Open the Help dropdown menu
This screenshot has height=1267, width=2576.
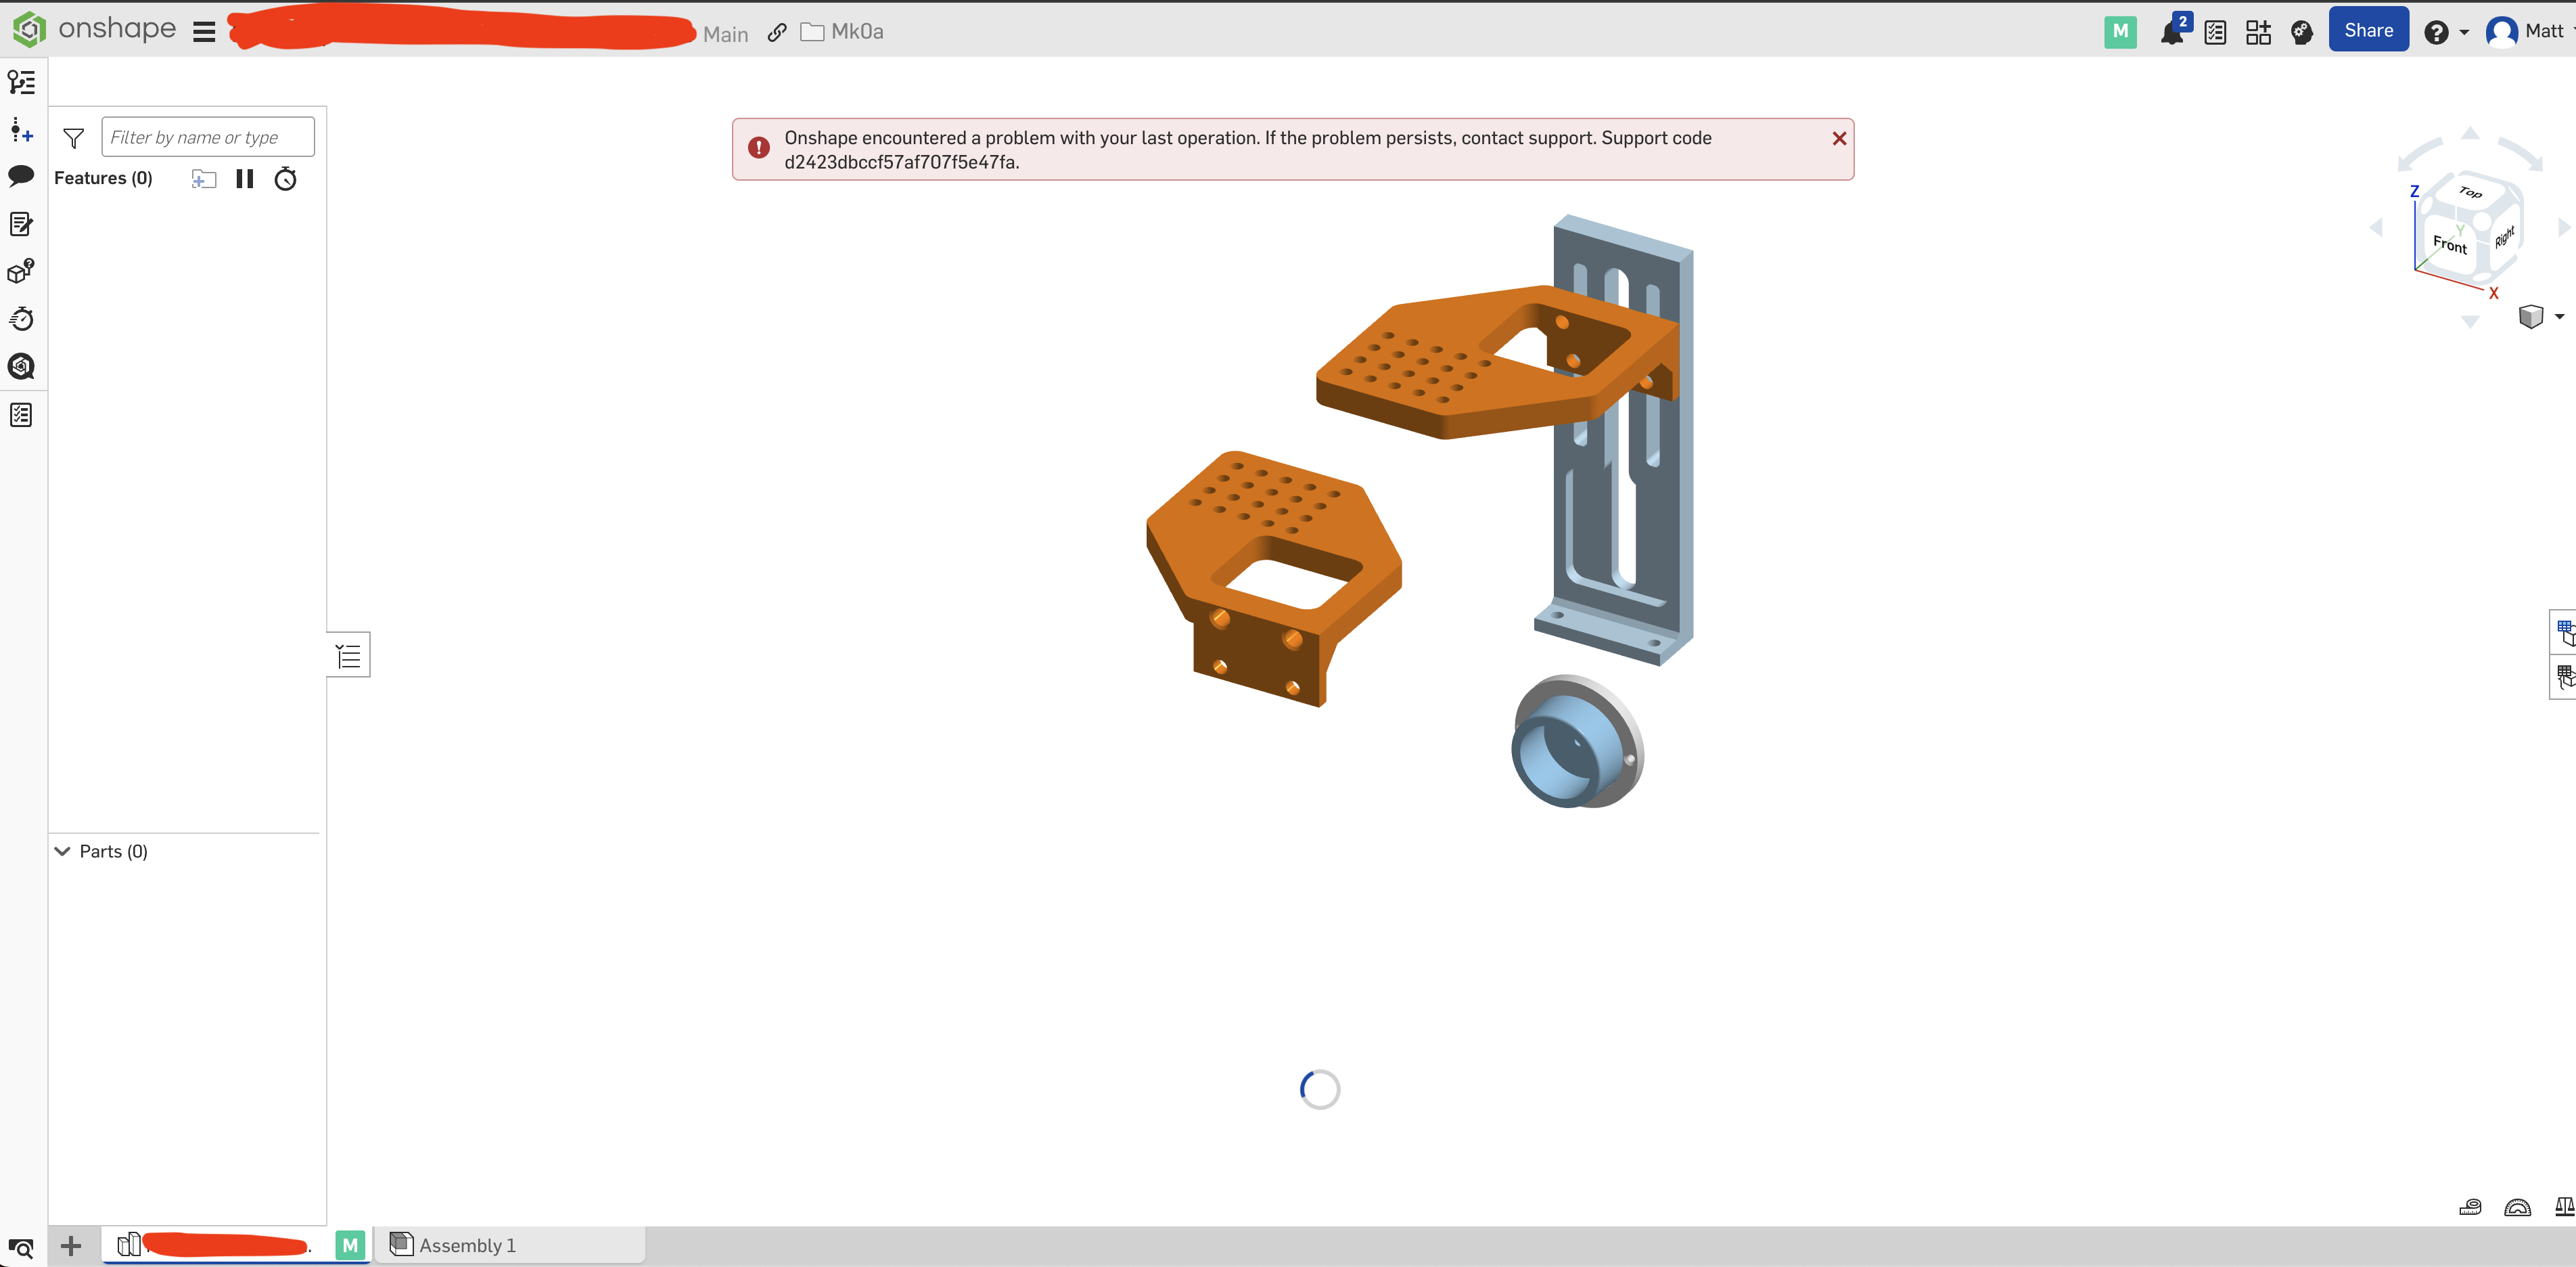pos(2444,31)
